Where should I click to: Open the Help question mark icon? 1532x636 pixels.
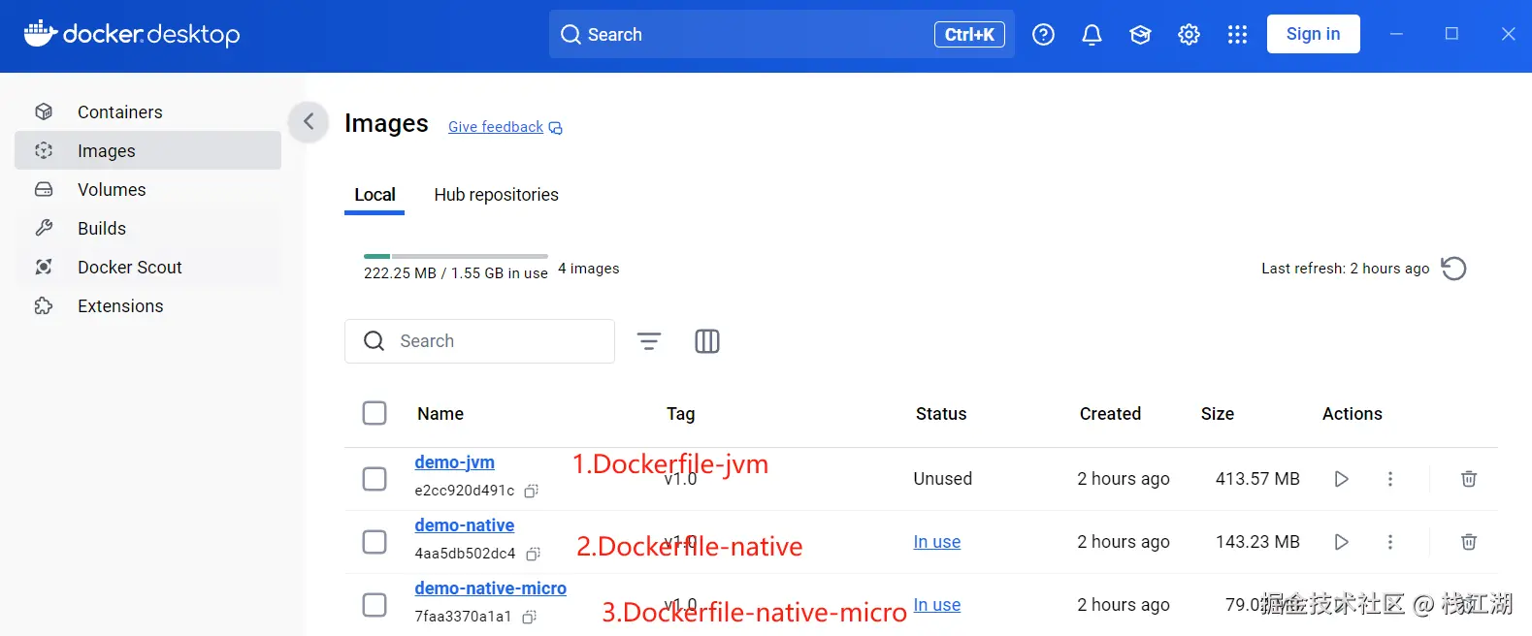point(1043,35)
